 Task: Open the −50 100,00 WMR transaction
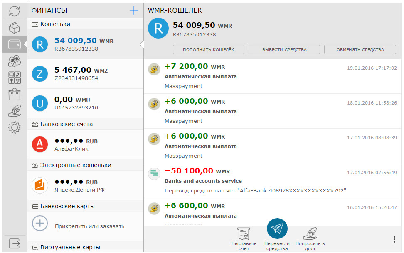coord(272,181)
